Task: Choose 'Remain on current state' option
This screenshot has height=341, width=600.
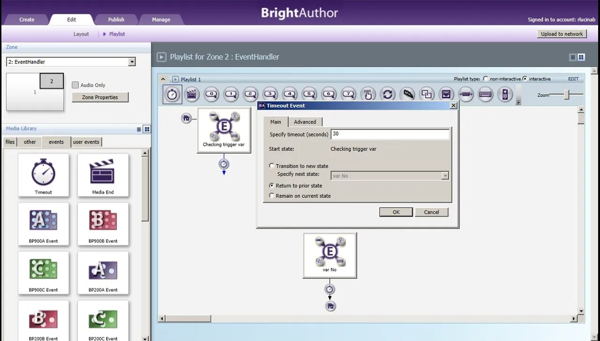Action: 272,196
